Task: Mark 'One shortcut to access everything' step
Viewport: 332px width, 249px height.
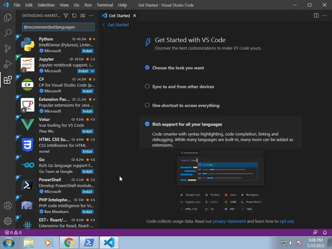Action: click(x=147, y=105)
